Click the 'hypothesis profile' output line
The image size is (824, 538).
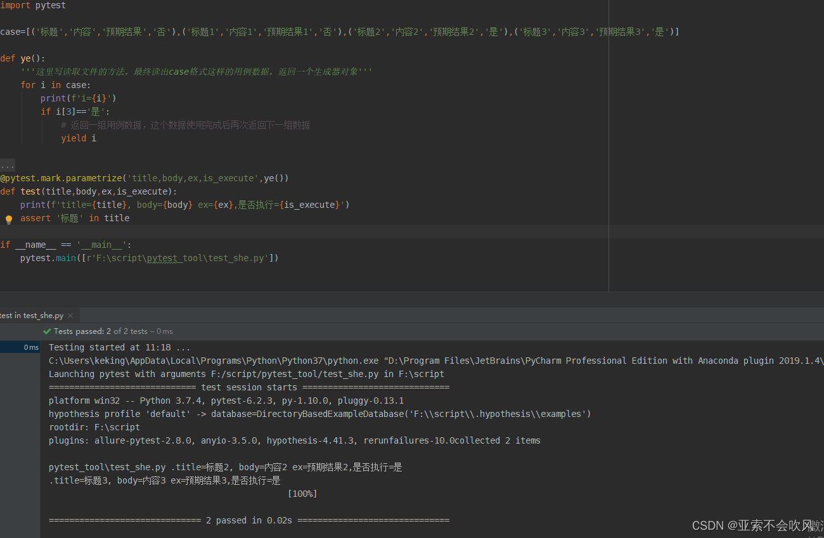point(320,414)
